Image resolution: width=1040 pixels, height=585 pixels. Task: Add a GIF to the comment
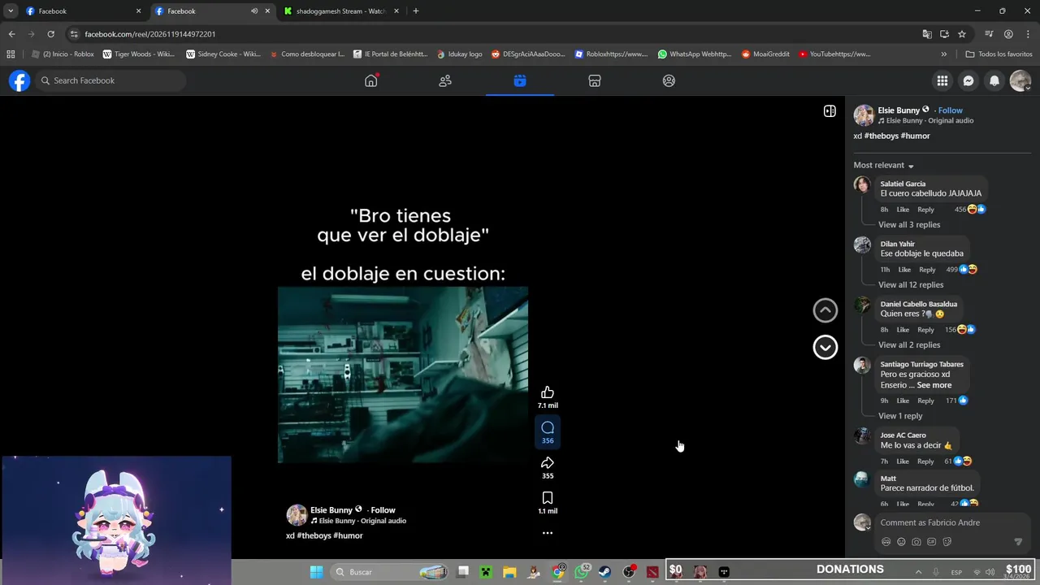[x=932, y=542]
